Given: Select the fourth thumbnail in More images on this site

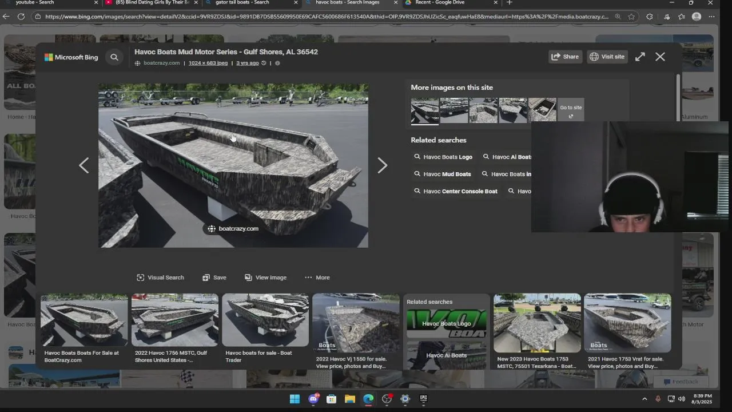Looking at the screenshot, I should (513, 110).
